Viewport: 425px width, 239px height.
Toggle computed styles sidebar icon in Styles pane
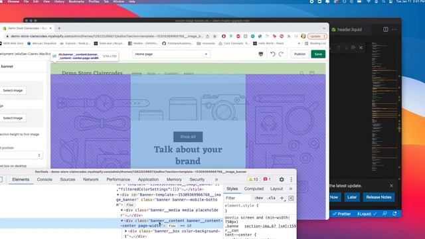[291, 198]
